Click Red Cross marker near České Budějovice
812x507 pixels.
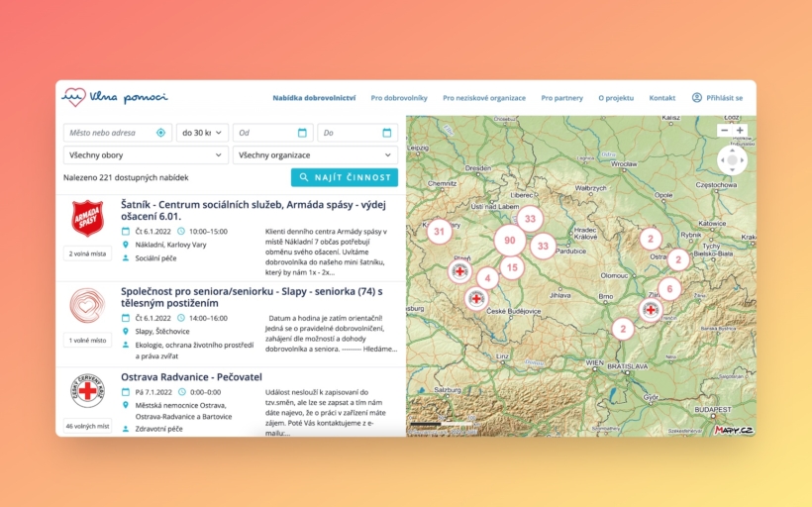476,299
